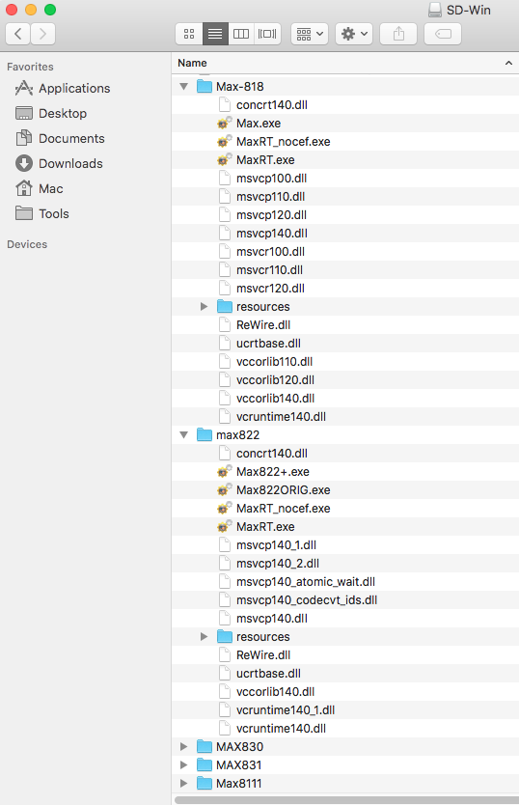Open the gear action menu

coord(354,34)
